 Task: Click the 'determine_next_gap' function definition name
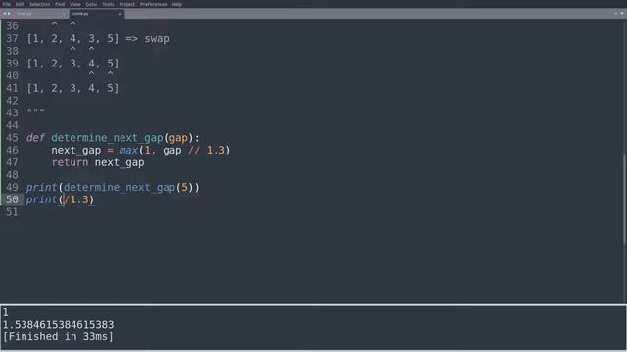point(107,138)
